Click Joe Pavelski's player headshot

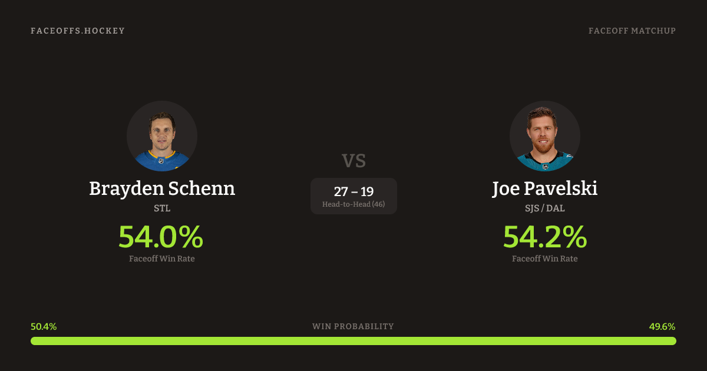(x=545, y=136)
